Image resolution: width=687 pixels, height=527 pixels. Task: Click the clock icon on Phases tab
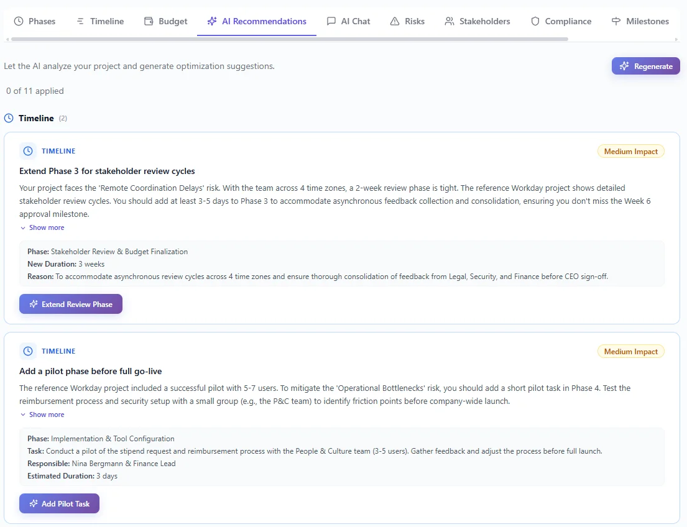[19, 21]
